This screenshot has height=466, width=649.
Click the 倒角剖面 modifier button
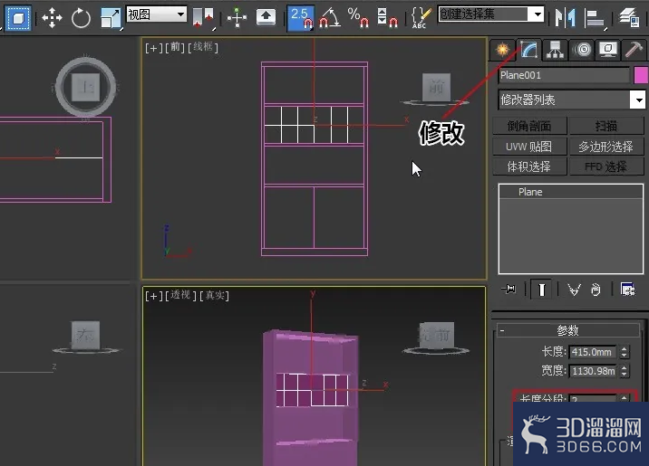(x=529, y=126)
